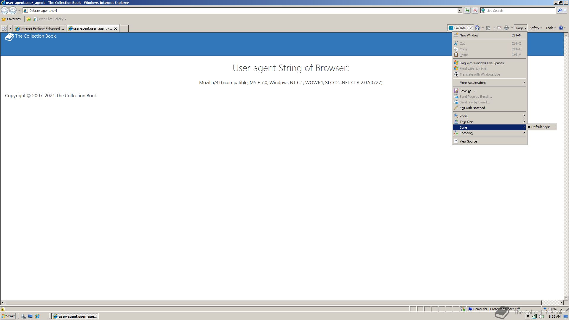Select Blog with Windows Live Spaces
Screen dimensions: 569x320
click(490, 63)
